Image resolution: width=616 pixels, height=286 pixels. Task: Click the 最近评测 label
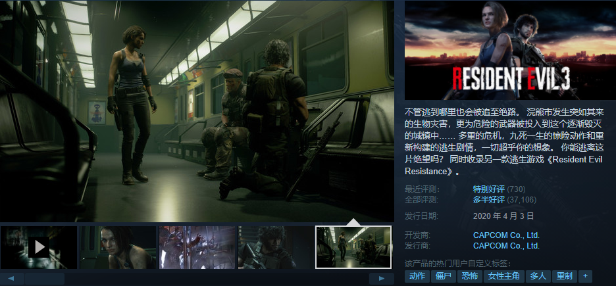click(422, 189)
